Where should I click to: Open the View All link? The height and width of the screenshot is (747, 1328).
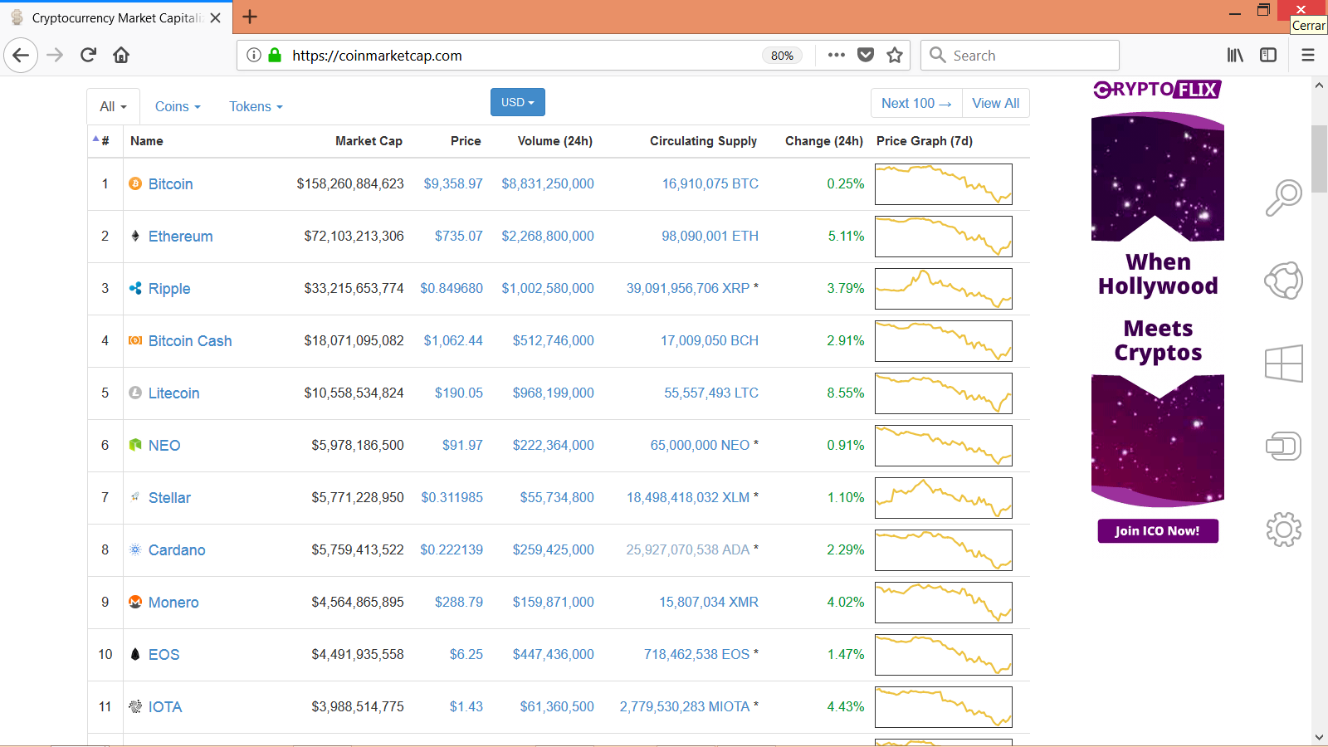995,103
